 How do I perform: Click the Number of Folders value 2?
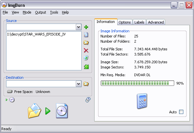coord(135,41)
